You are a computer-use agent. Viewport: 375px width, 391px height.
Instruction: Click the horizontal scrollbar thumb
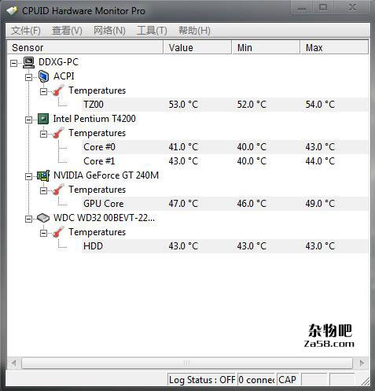tap(187, 363)
